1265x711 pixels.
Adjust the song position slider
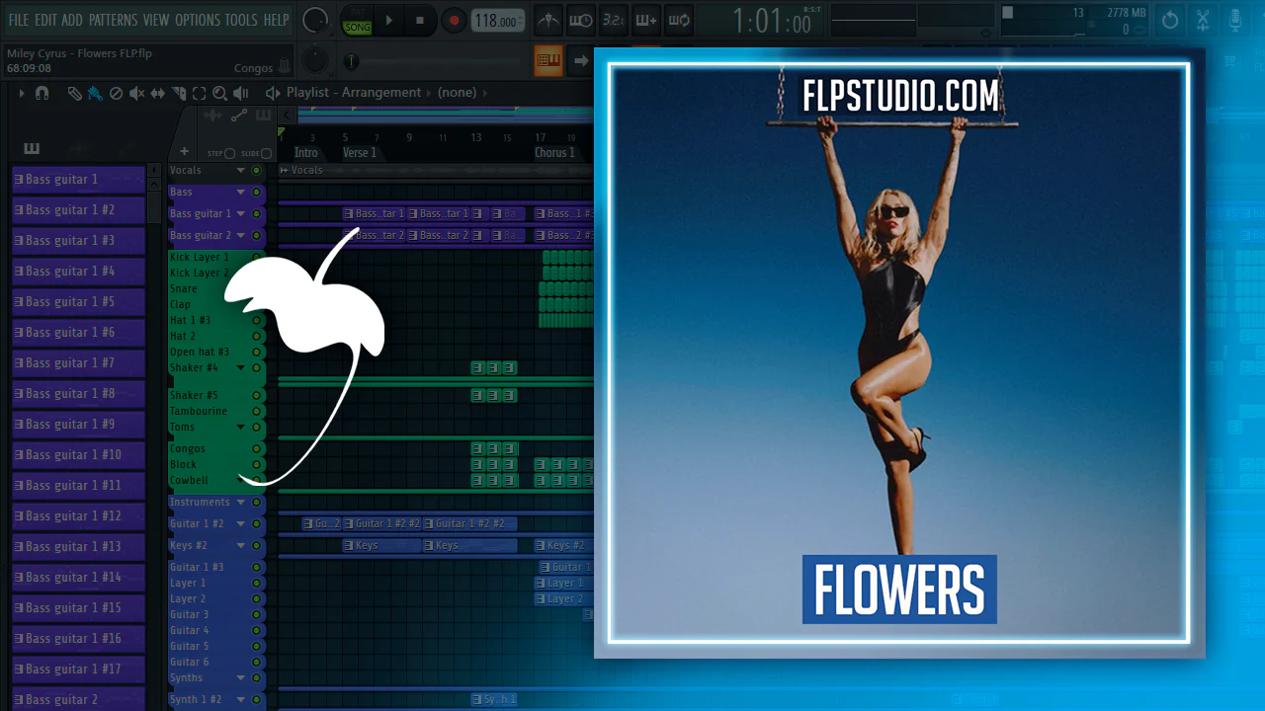[x=435, y=61]
